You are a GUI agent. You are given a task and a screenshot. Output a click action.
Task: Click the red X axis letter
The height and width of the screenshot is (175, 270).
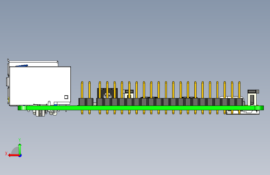(6, 154)
